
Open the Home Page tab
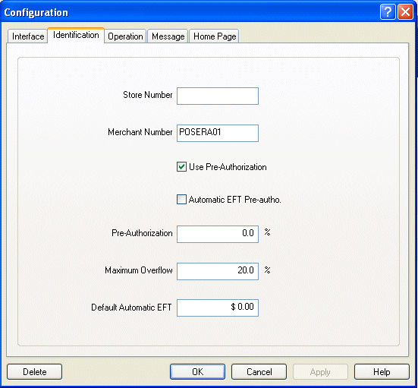[215, 36]
